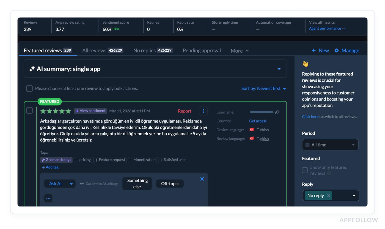This screenshot has height=229, width=385.
Task: Add the Feature request tag
Action: (x=110, y=160)
